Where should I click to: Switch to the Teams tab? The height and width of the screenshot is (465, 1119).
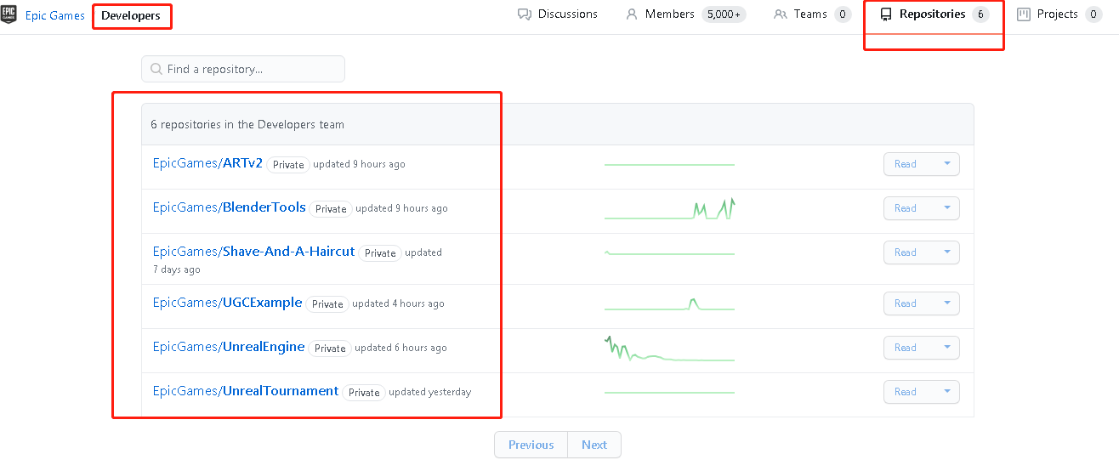tap(812, 14)
